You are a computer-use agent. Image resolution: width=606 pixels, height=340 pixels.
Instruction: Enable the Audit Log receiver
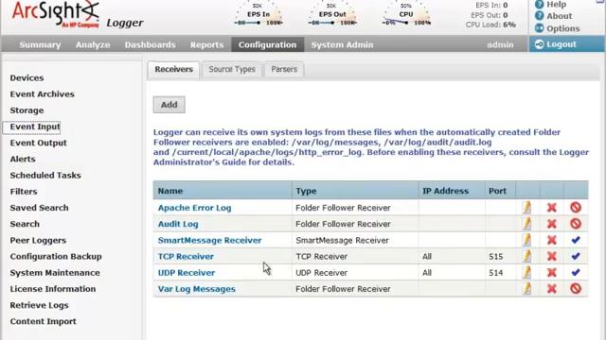point(576,224)
